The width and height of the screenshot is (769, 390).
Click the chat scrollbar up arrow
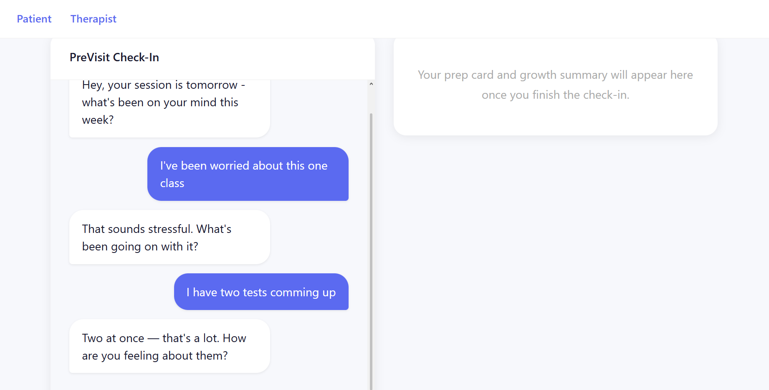click(371, 84)
